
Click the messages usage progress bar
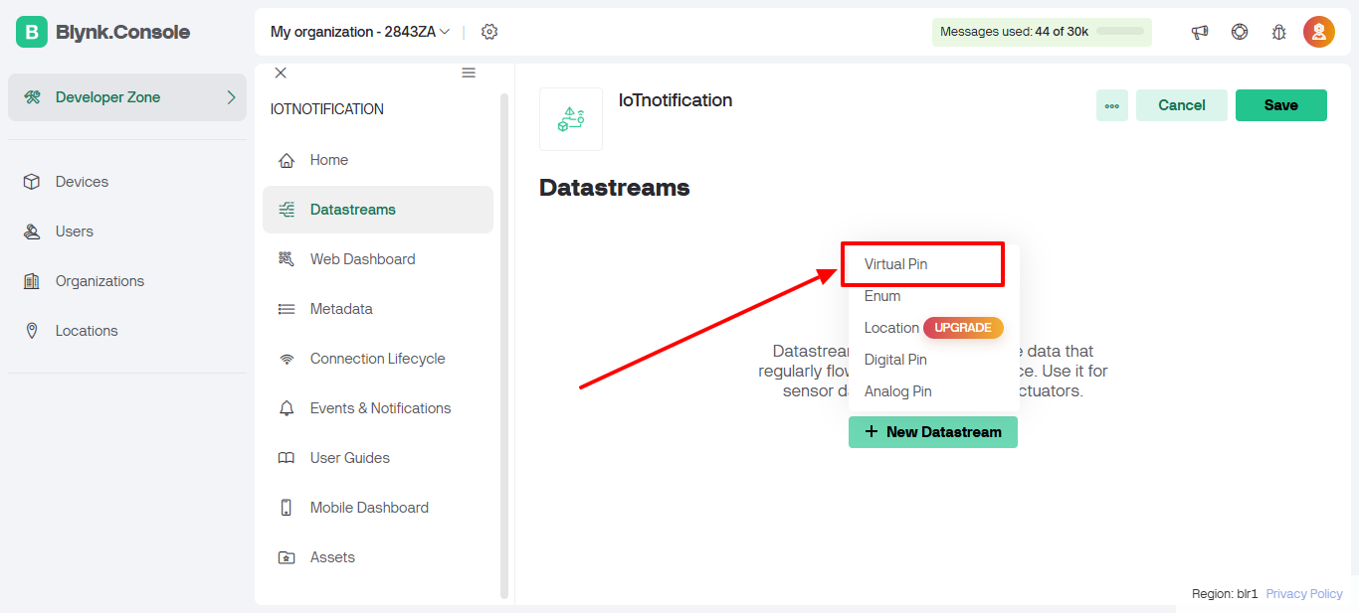[x=1120, y=32]
